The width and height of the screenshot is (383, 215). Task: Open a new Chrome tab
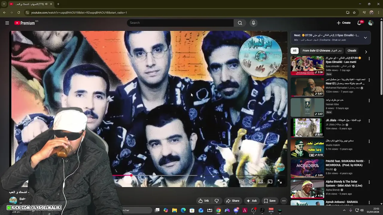tap(58, 4)
